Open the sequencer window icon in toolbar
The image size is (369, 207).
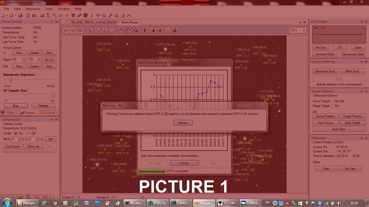(x=28, y=15)
